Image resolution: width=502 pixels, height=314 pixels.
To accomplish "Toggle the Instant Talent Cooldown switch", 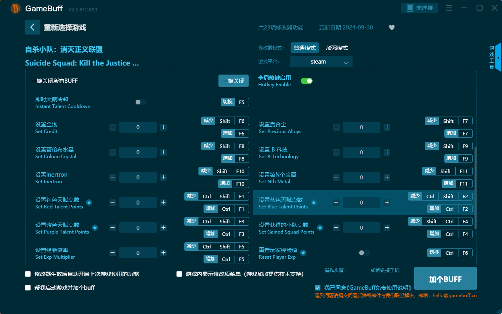I will click(x=140, y=102).
